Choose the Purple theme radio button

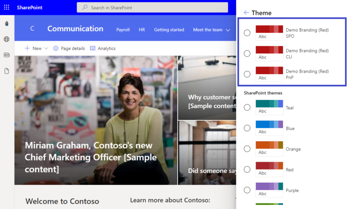[x=247, y=190]
